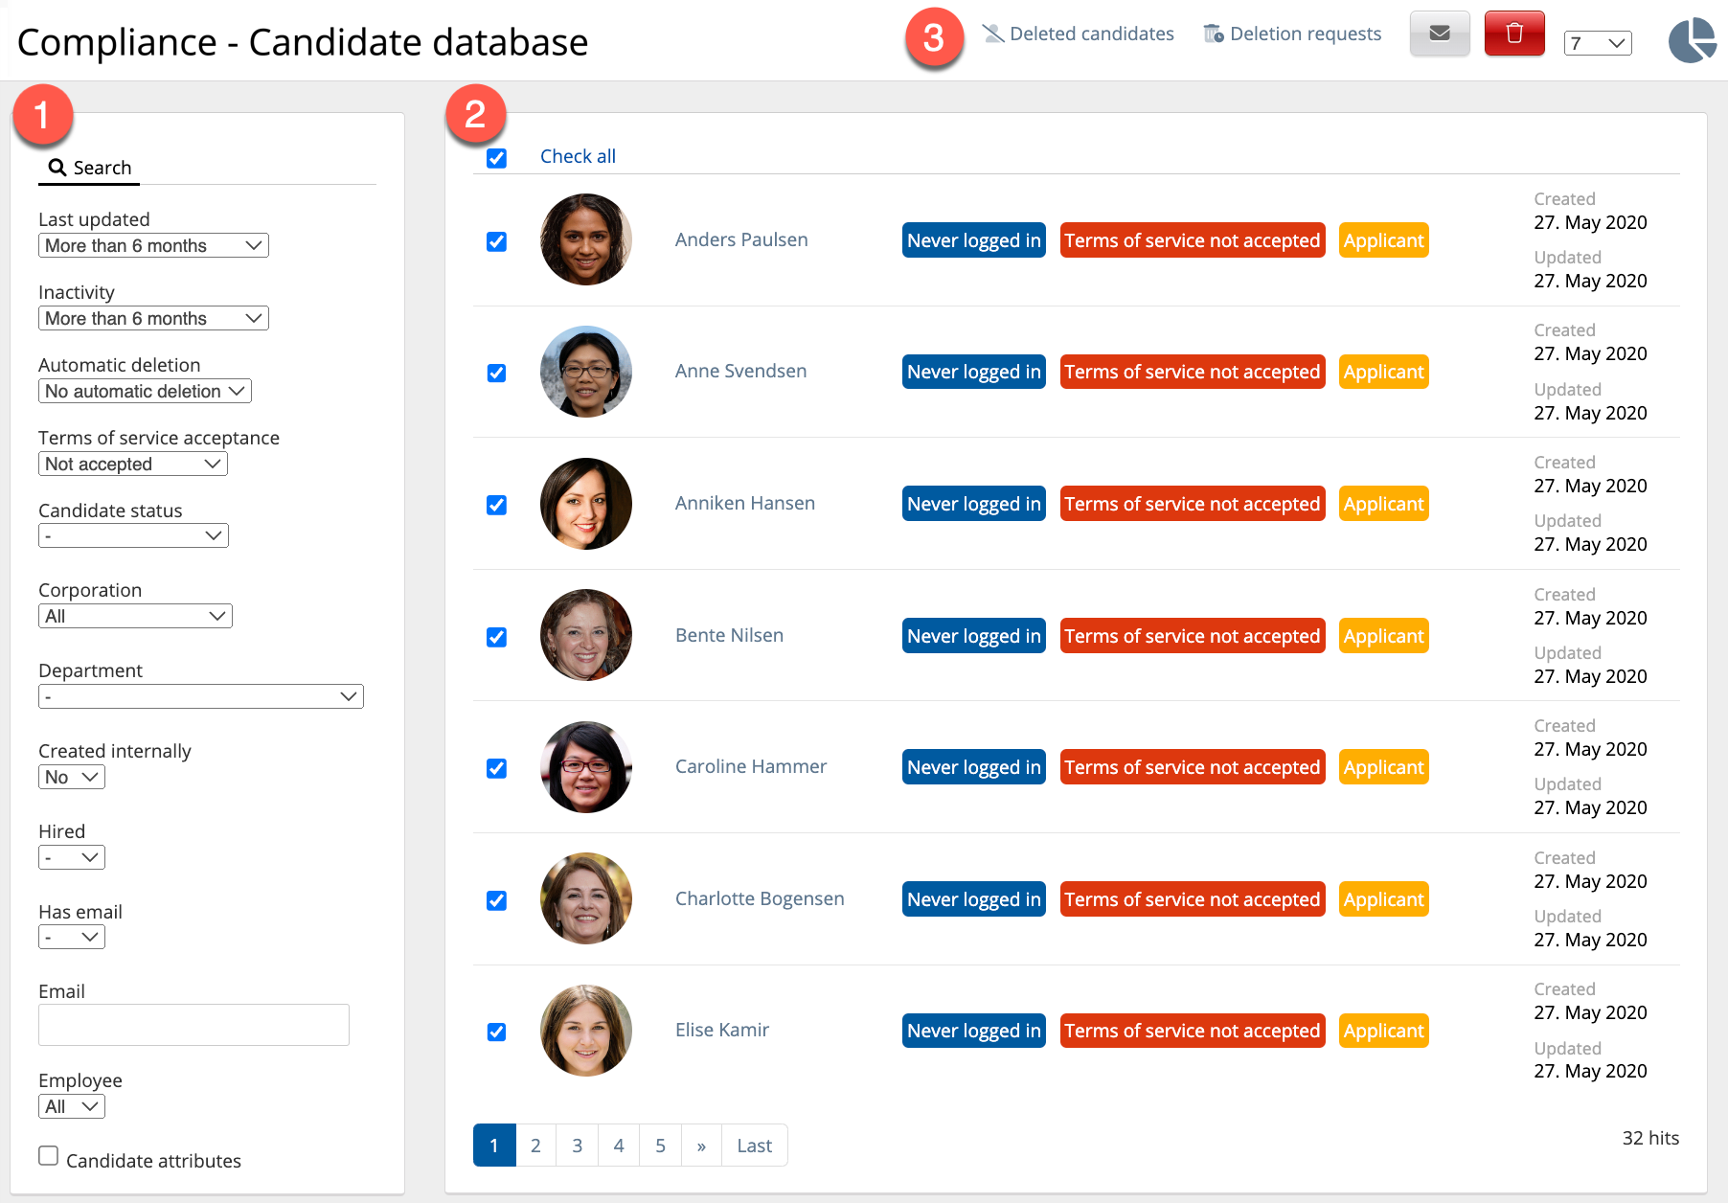This screenshot has height=1203, width=1728.
Task: Click into the Email input field
Action: click(x=193, y=1025)
